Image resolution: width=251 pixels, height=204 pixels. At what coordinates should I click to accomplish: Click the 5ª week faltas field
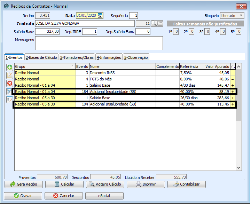pos(238,32)
